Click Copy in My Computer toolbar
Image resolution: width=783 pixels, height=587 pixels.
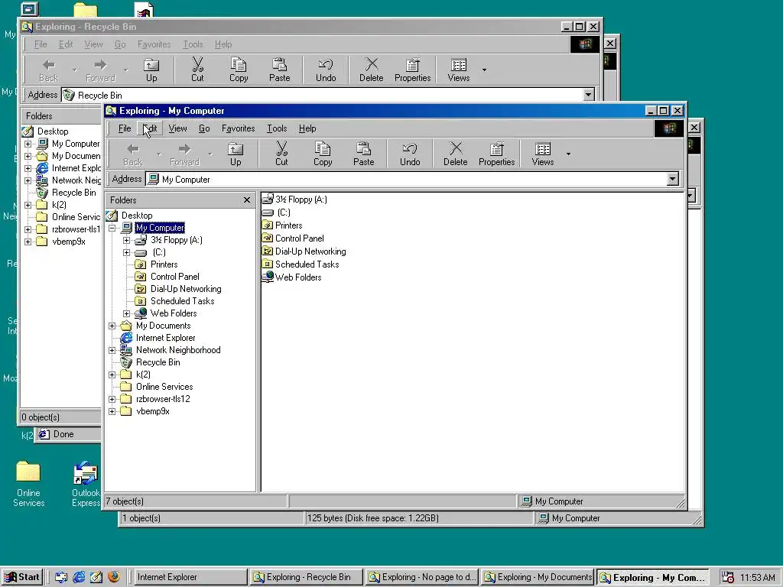(323, 153)
